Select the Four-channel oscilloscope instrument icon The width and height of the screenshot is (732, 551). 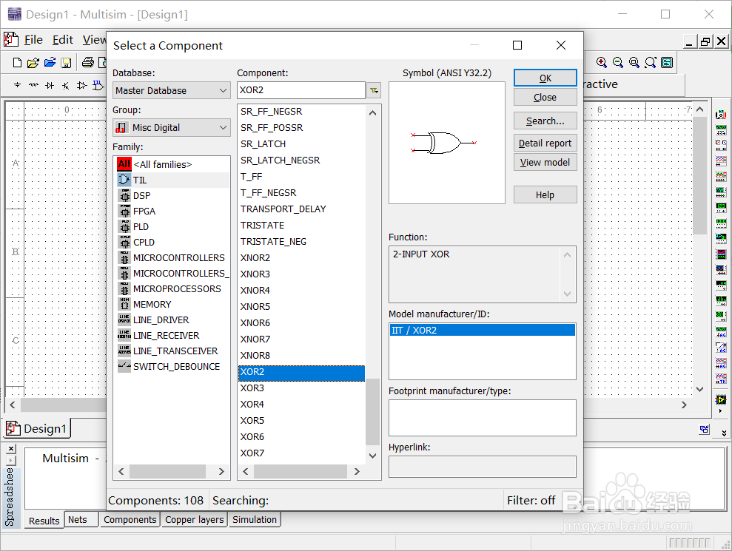coord(721,176)
